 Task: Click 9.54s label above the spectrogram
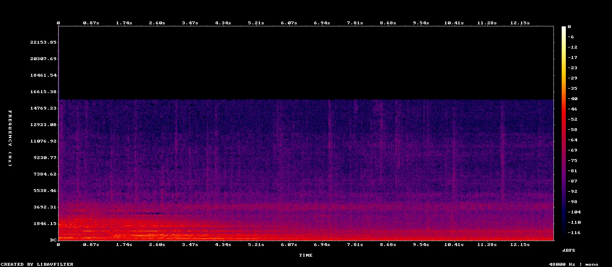(421, 23)
